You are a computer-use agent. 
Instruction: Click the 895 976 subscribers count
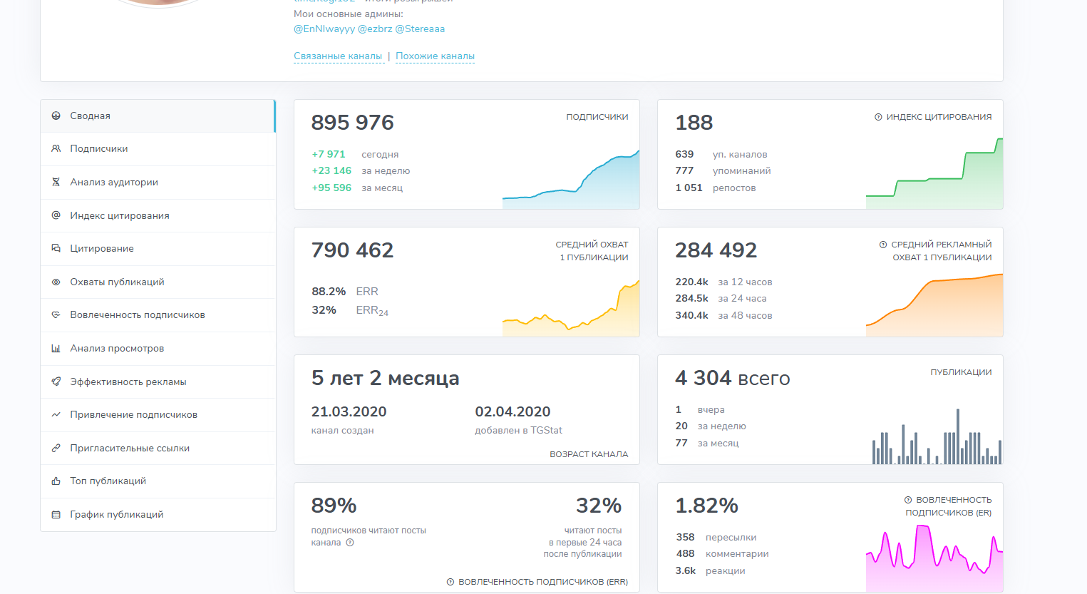[x=353, y=123]
